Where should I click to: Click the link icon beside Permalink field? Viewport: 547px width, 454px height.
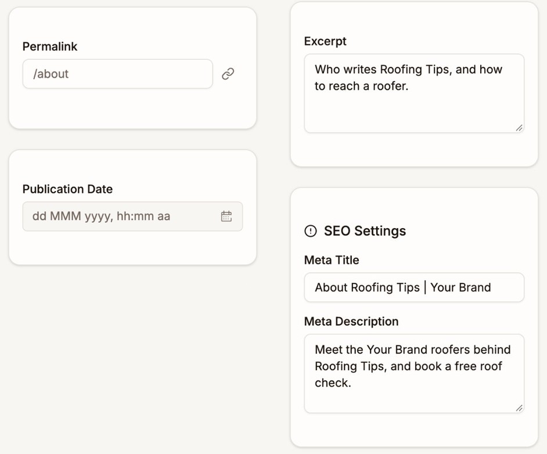point(228,74)
